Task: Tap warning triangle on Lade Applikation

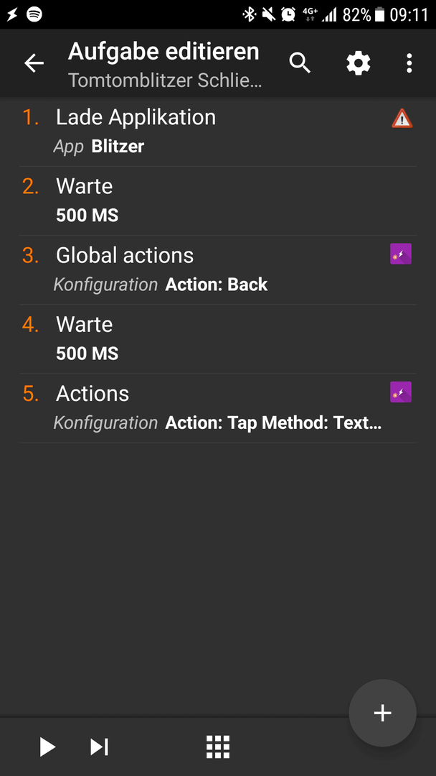Action: [402, 119]
